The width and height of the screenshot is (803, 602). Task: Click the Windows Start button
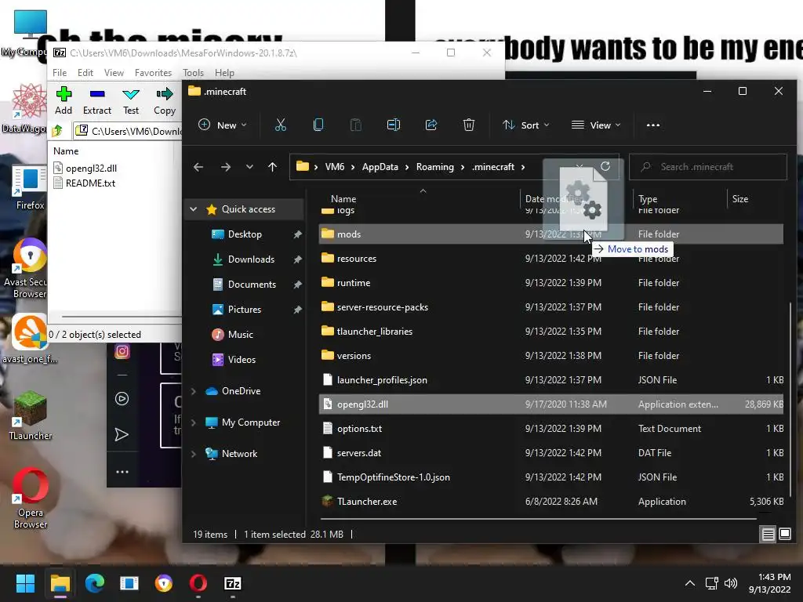point(25,583)
